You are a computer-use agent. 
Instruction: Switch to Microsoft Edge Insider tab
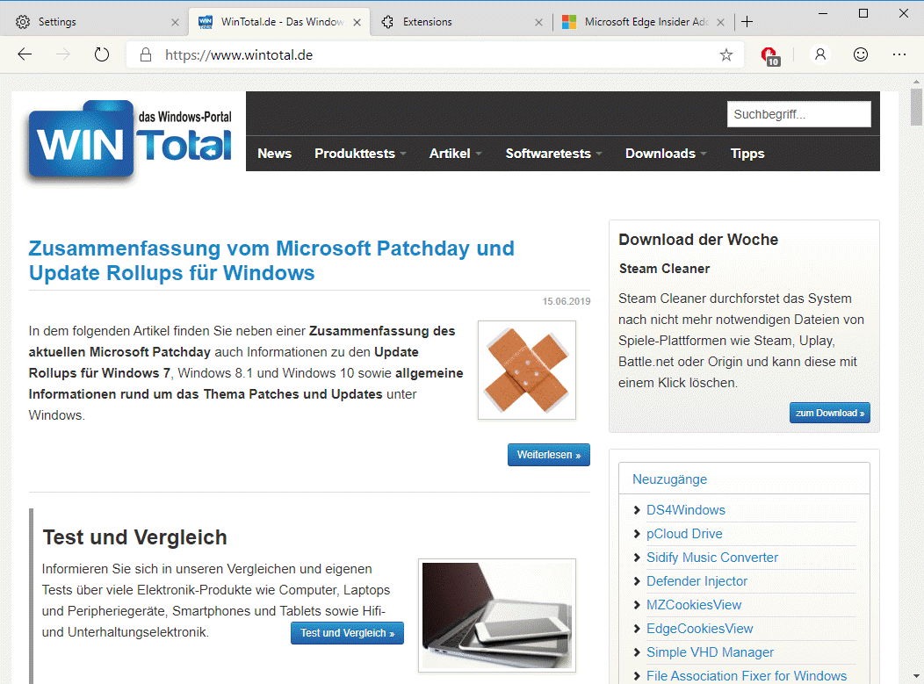643,22
